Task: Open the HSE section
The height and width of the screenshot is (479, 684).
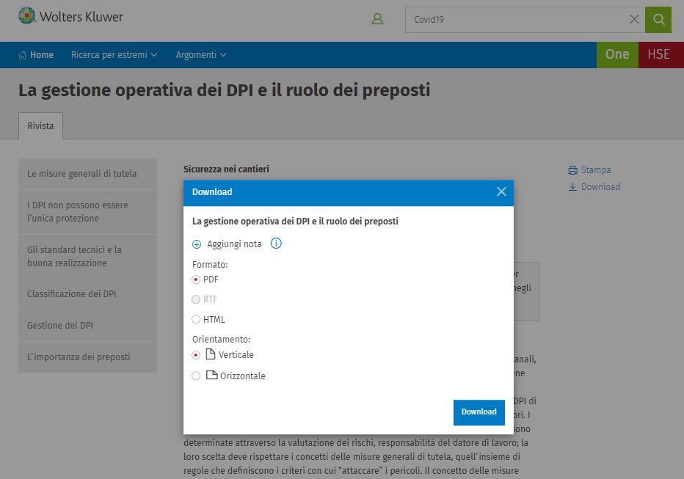Action: [x=658, y=54]
